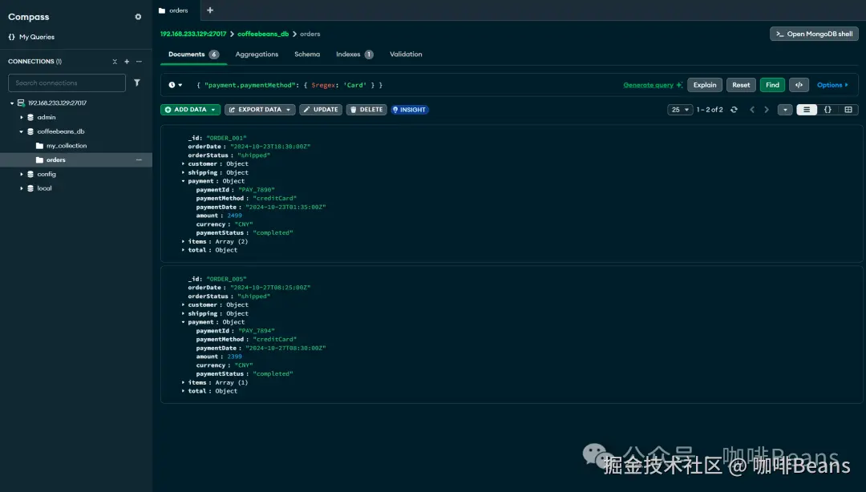
Task: Open the expand/collapse documents dropdown
Action: click(785, 110)
